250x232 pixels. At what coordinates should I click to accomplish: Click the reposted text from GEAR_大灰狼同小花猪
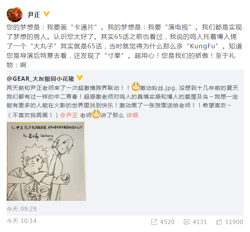point(122,101)
